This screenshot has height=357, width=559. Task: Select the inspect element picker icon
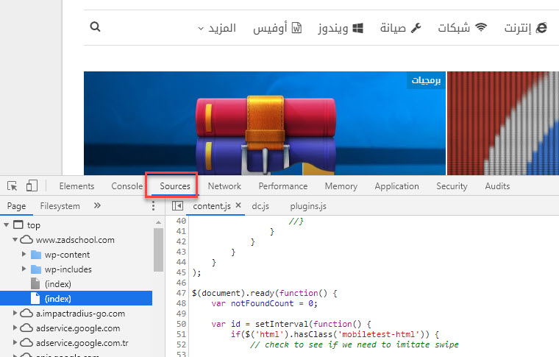[12, 185]
